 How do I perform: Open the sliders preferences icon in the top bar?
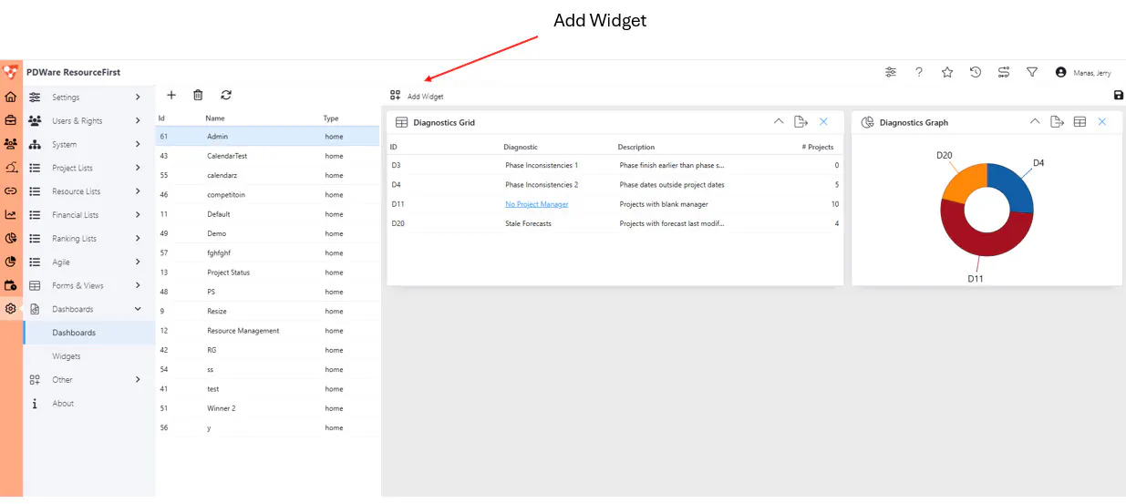[x=891, y=72]
